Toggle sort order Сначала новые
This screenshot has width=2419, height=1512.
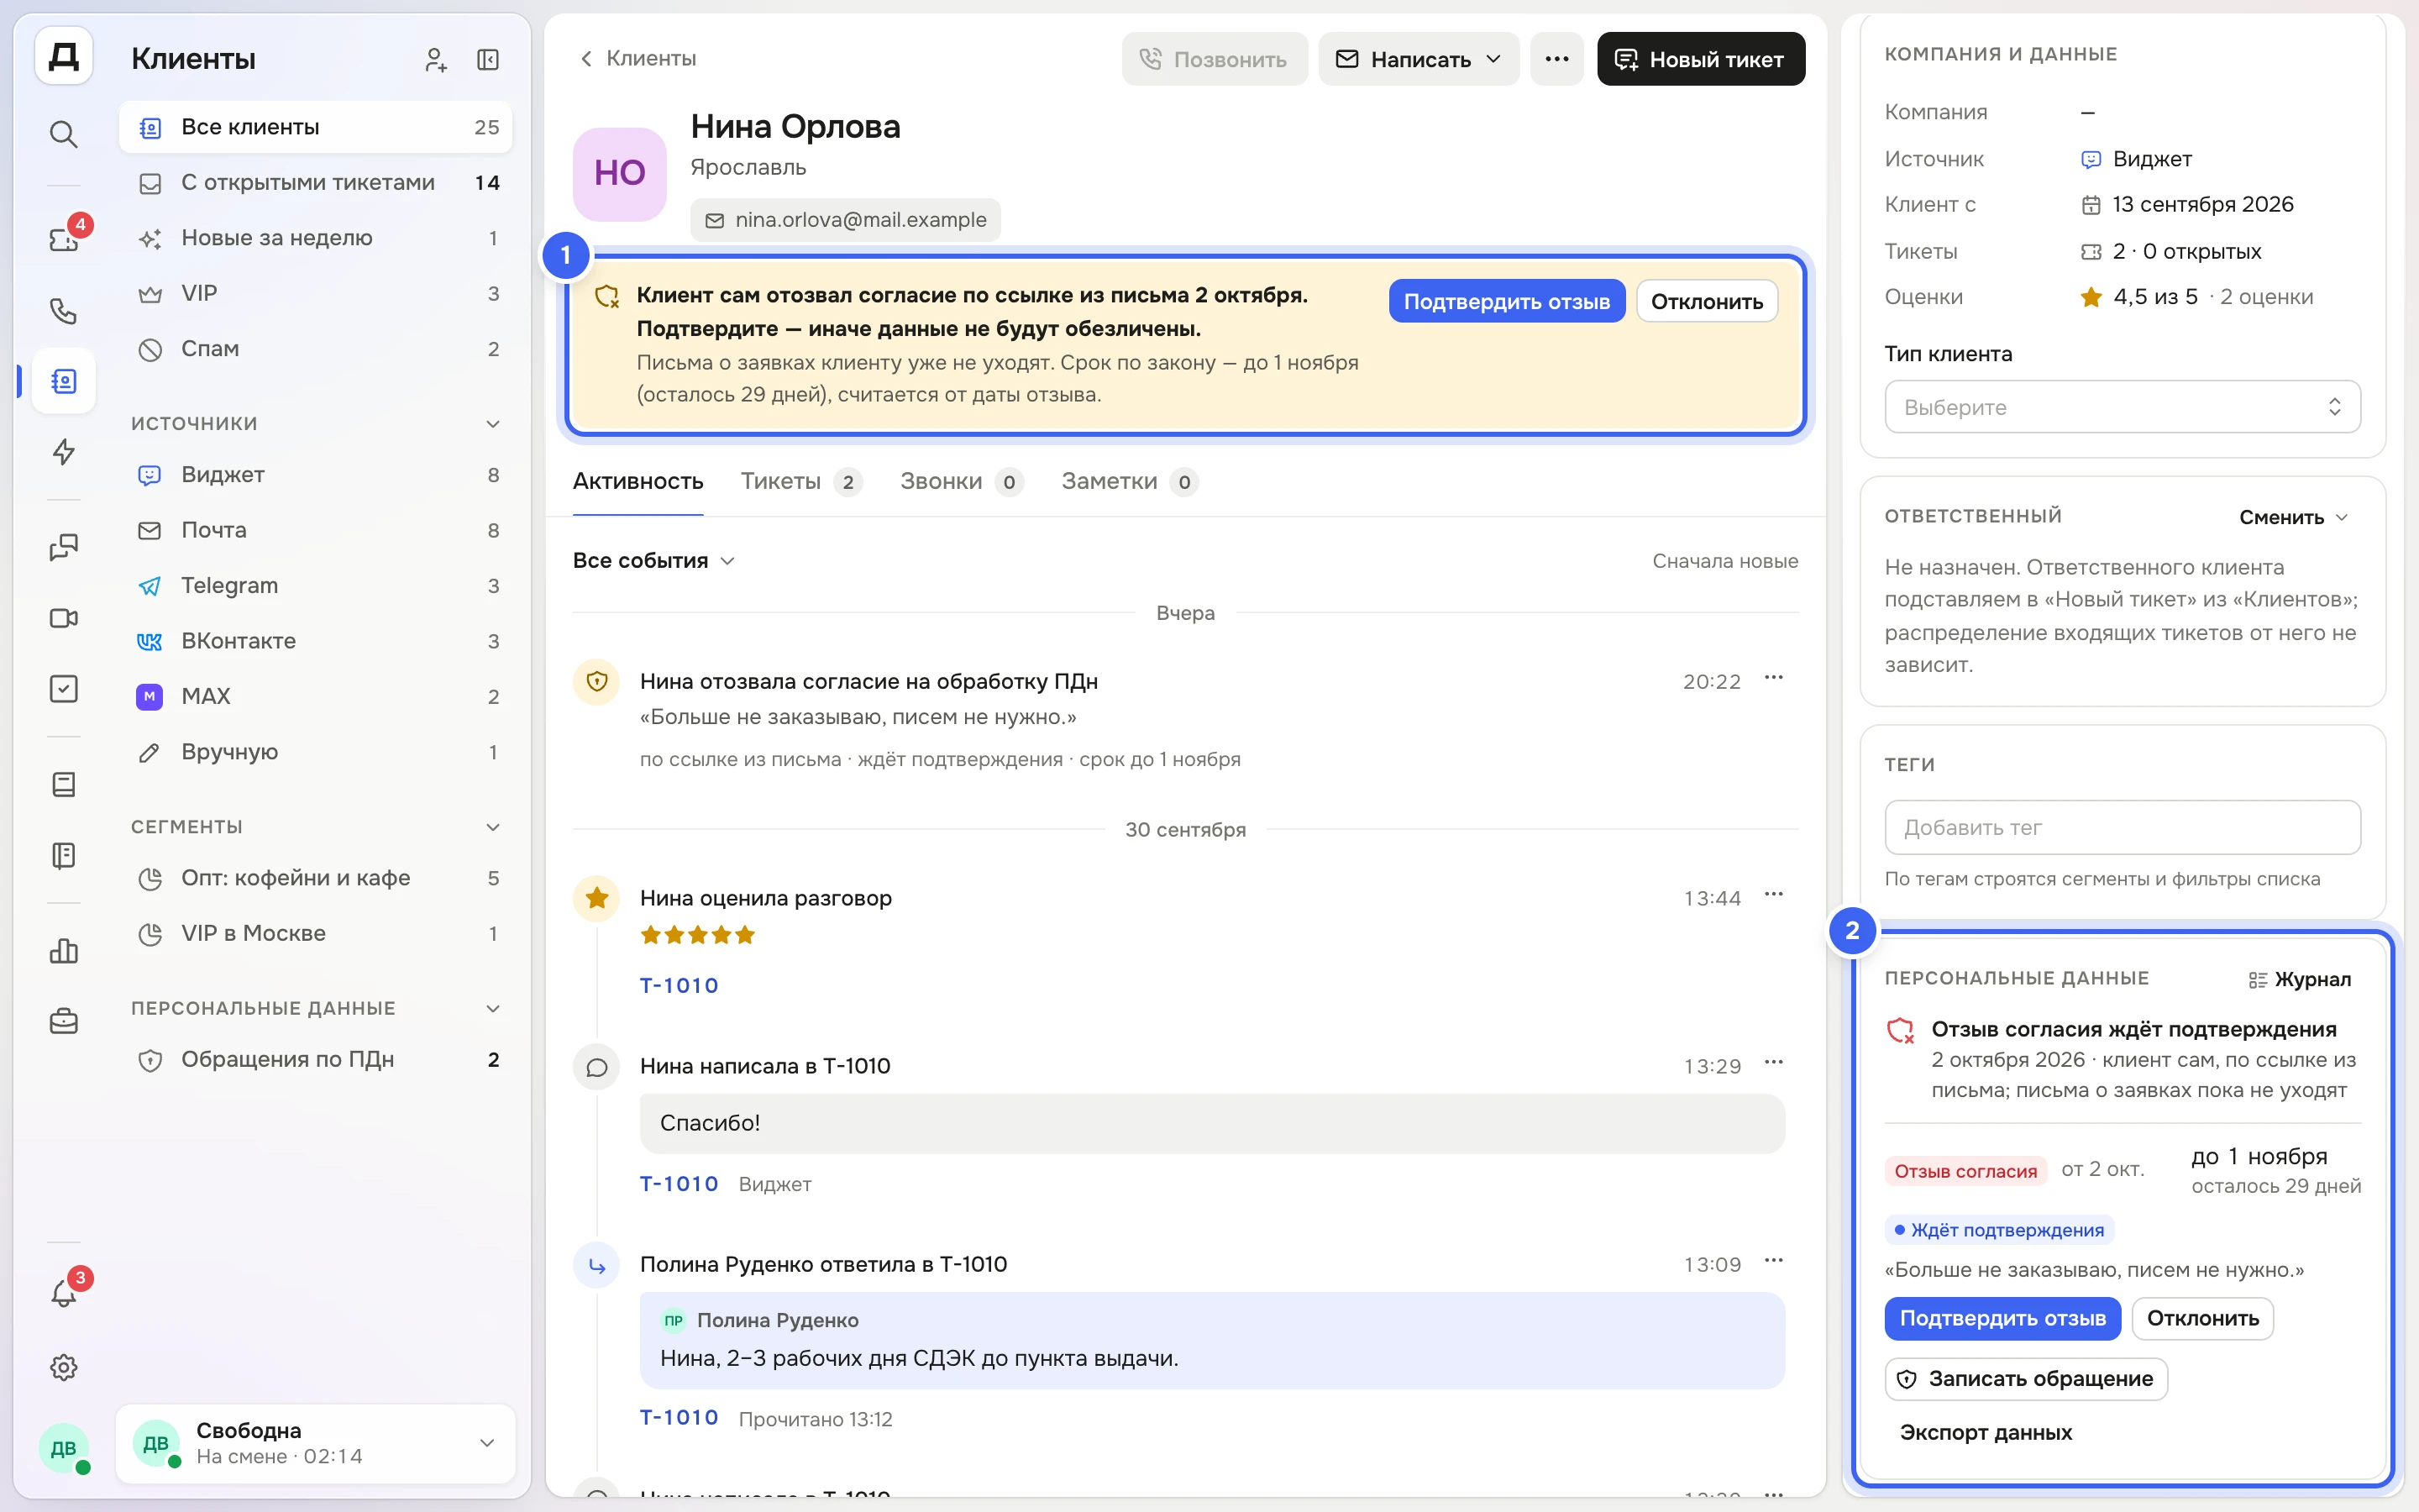click(x=1724, y=561)
